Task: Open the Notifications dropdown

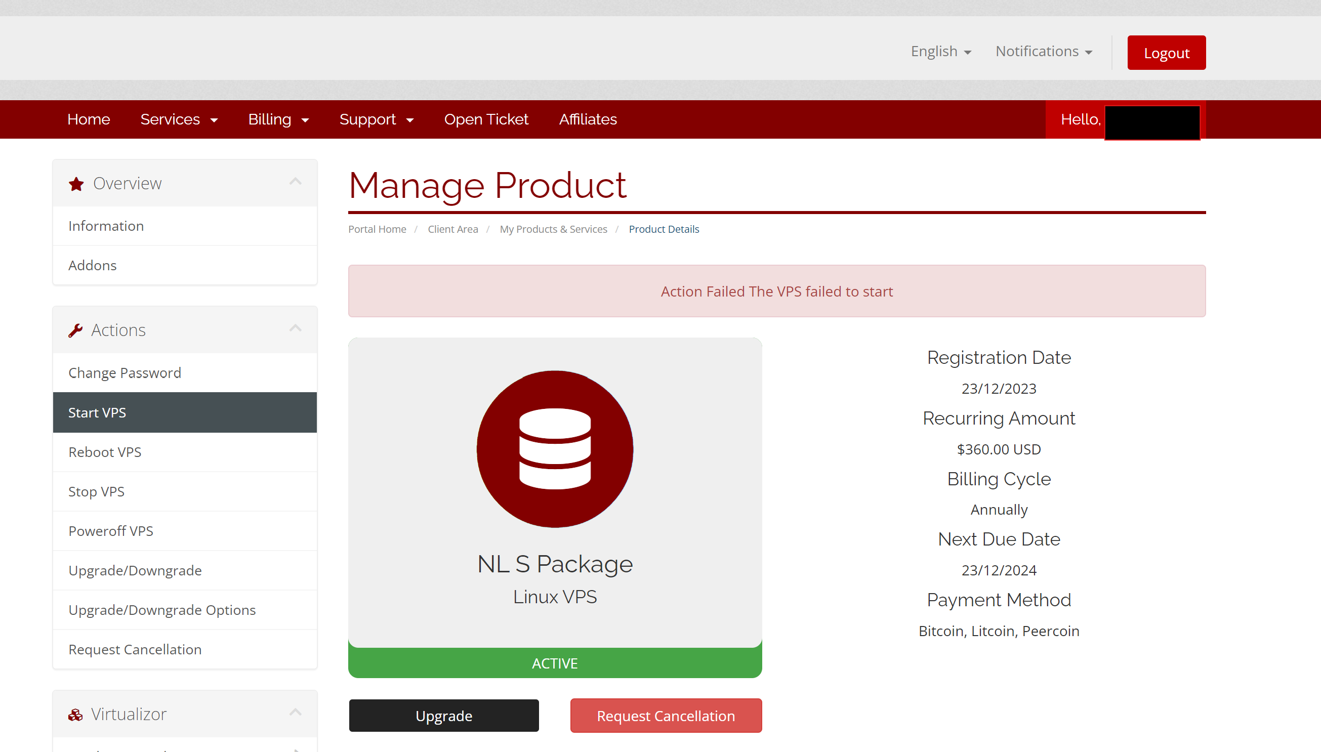Action: point(1044,52)
